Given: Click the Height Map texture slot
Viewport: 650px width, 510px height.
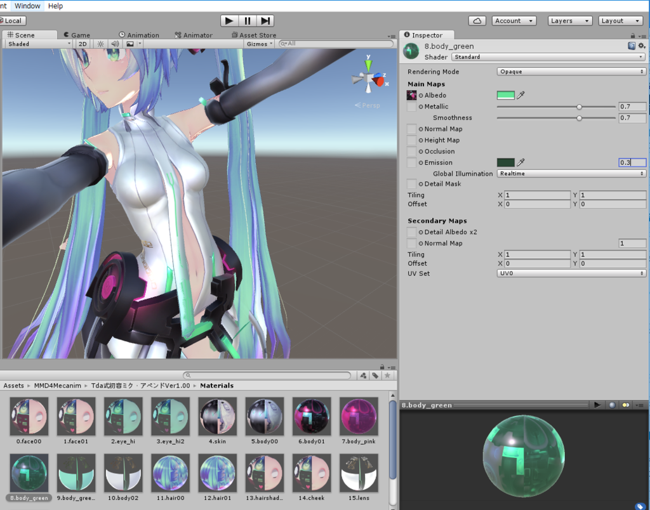Looking at the screenshot, I should click(x=411, y=140).
